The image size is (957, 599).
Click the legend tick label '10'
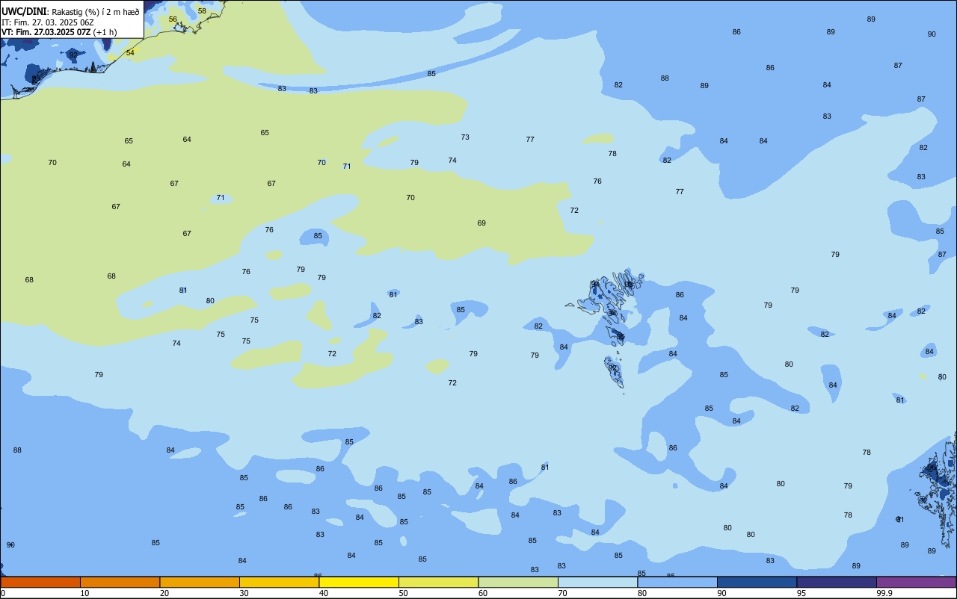(x=84, y=593)
